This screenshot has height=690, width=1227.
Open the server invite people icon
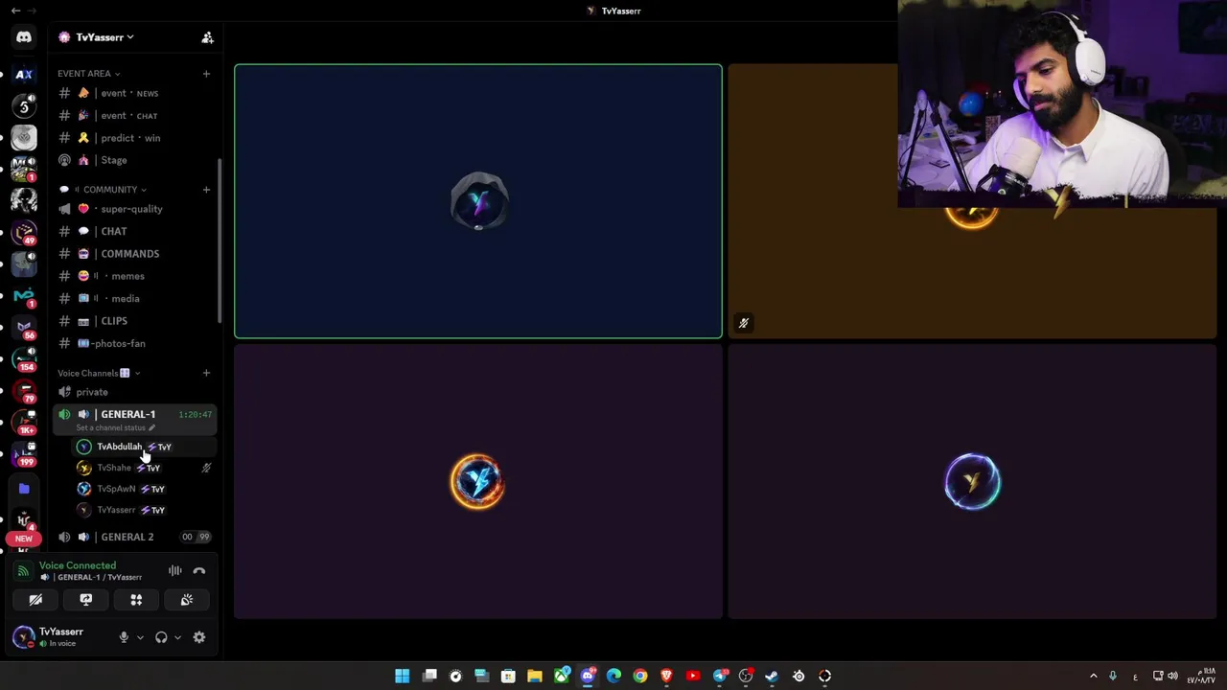207,37
